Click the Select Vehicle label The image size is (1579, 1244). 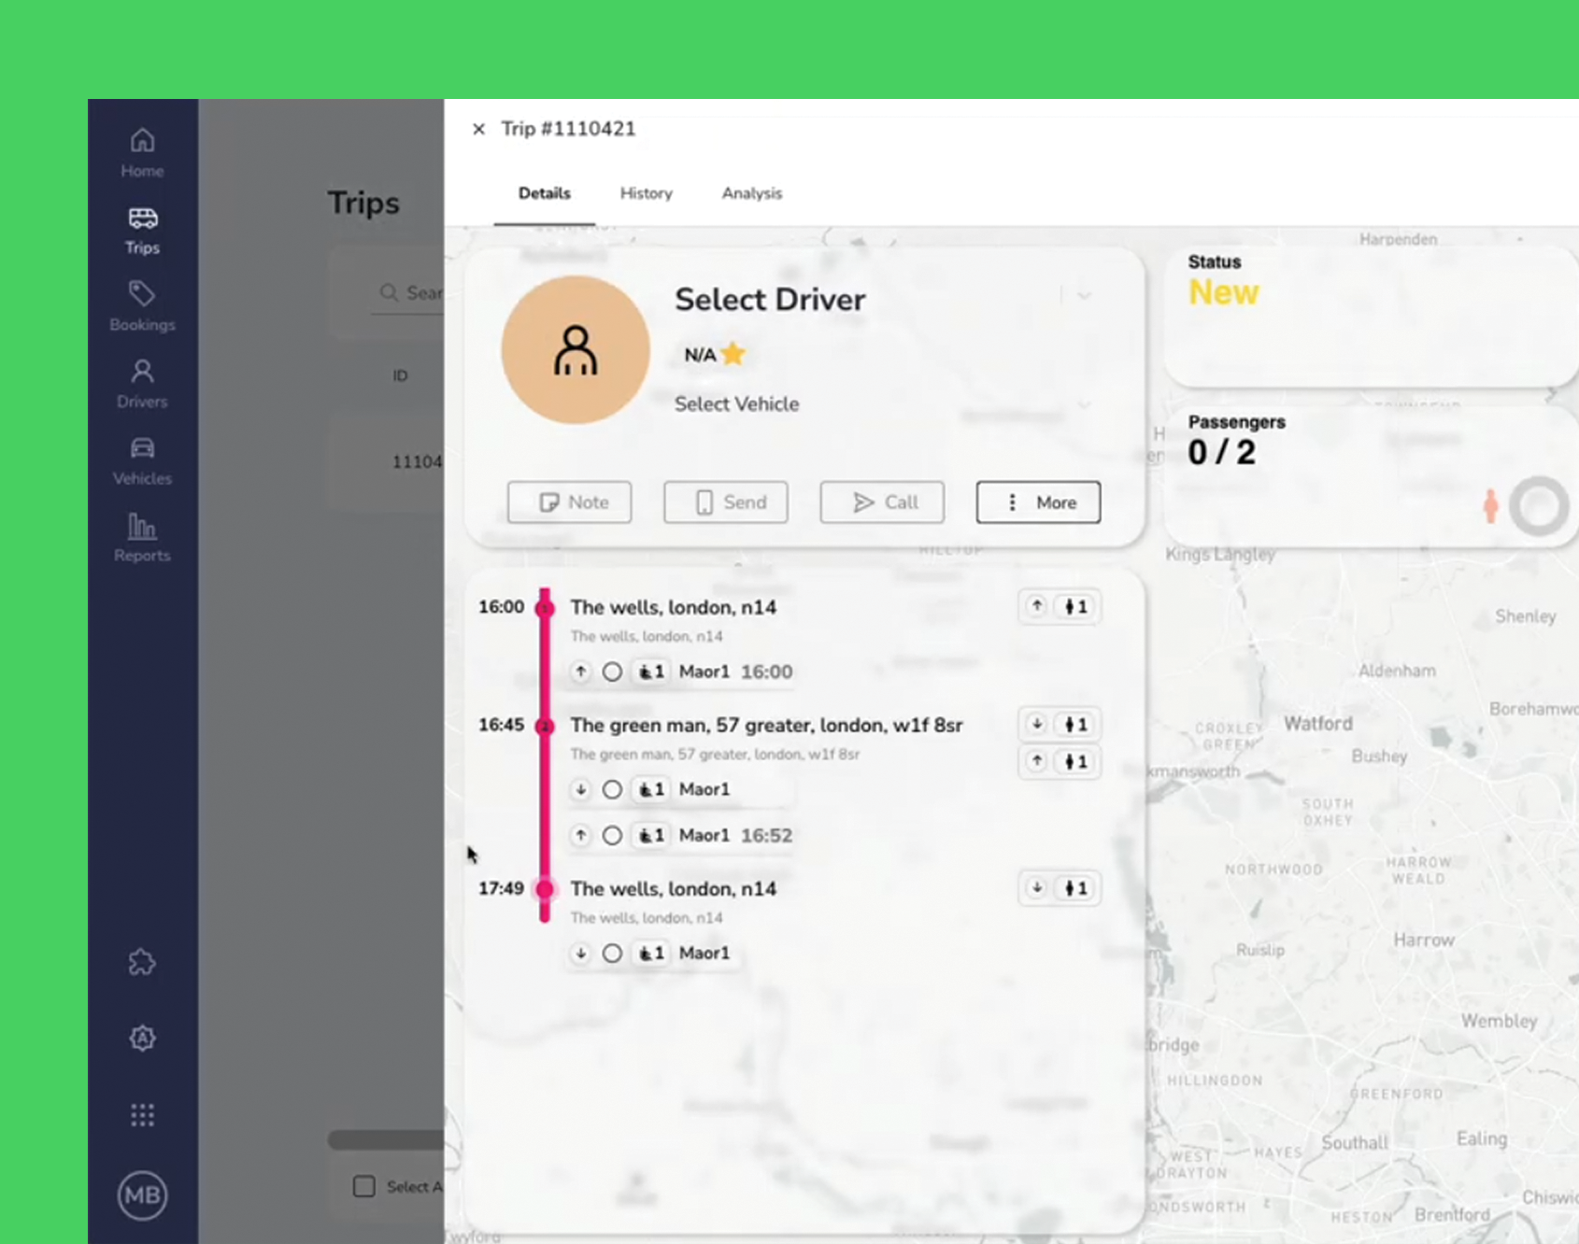[736, 404]
